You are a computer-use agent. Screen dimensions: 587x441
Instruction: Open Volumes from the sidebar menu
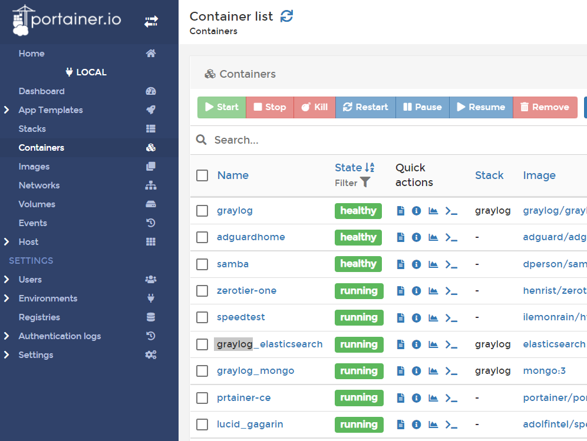point(37,204)
